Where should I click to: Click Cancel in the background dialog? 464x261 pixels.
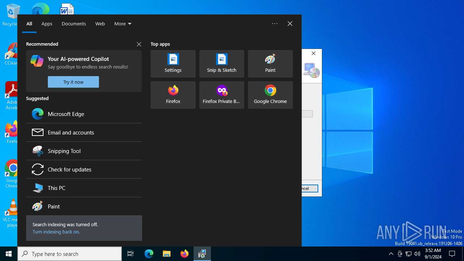click(x=310, y=188)
